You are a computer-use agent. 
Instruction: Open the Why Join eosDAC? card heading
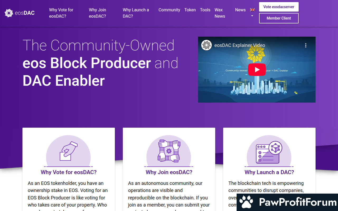pyautogui.click(x=169, y=172)
